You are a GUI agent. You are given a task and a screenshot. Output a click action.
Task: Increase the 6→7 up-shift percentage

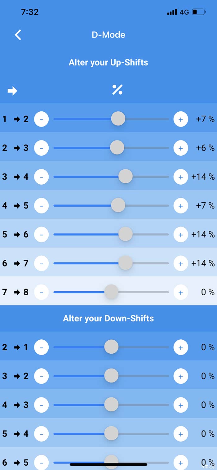click(181, 263)
